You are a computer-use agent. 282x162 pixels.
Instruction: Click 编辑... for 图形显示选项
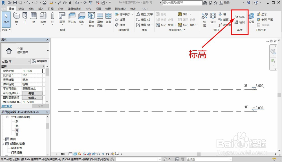(x=32, y=98)
